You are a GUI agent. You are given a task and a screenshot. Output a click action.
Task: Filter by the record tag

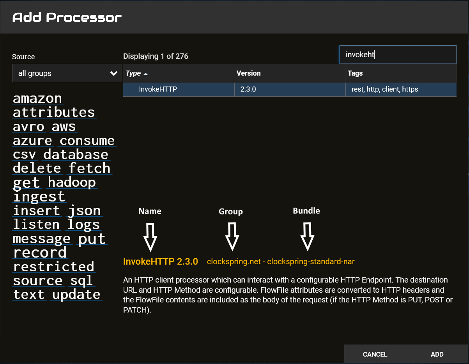40,253
